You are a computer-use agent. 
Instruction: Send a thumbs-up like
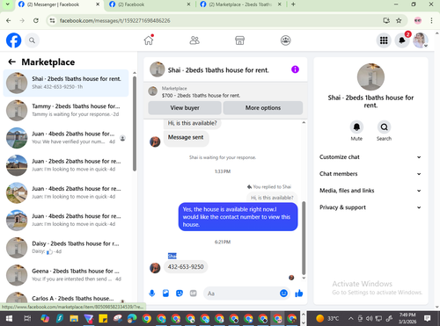pos(299,293)
